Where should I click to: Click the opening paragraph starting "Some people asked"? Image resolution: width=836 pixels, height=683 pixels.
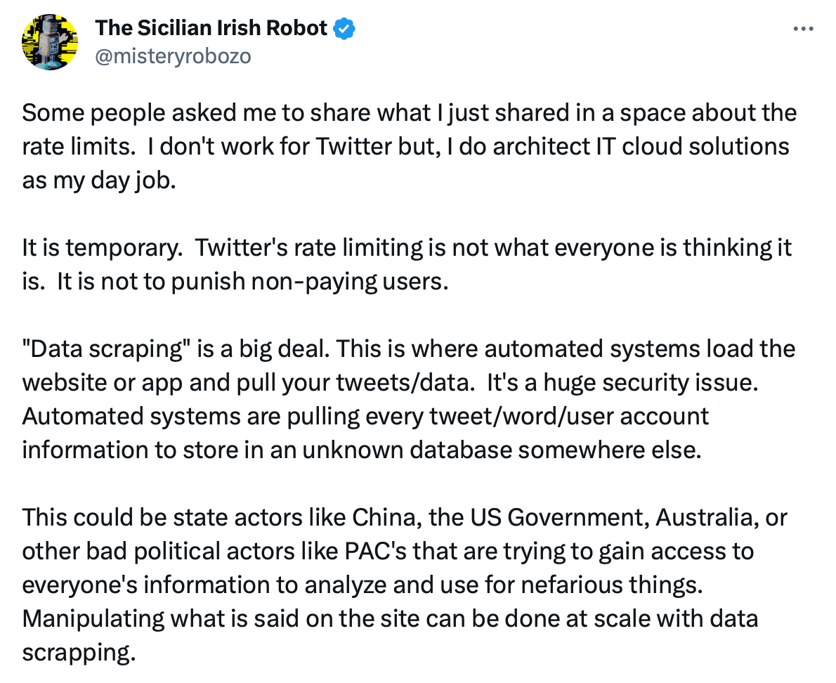pos(407,113)
